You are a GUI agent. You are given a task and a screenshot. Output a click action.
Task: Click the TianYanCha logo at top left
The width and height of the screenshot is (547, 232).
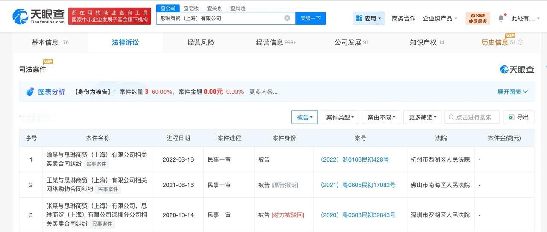(x=38, y=16)
